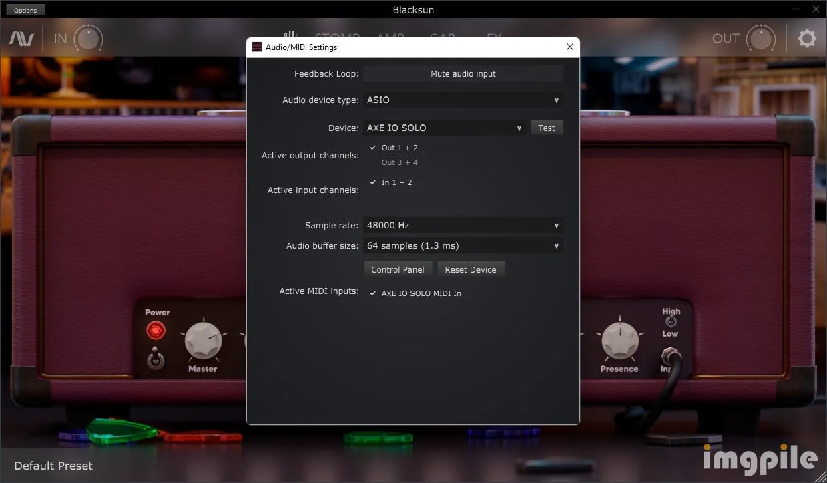Click the Control Panel button
The image size is (827, 483).
(x=398, y=270)
